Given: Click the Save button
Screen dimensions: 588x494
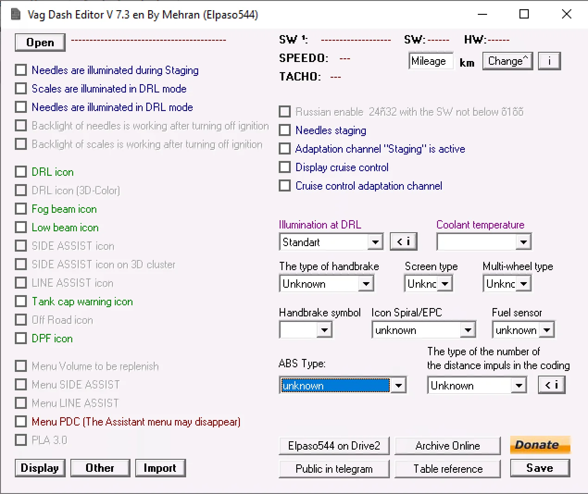Looking at the screenshot, I should coord(540,468).
